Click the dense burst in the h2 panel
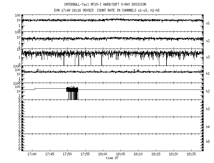This screenshot has height=163, width=214. click(72, 93)
